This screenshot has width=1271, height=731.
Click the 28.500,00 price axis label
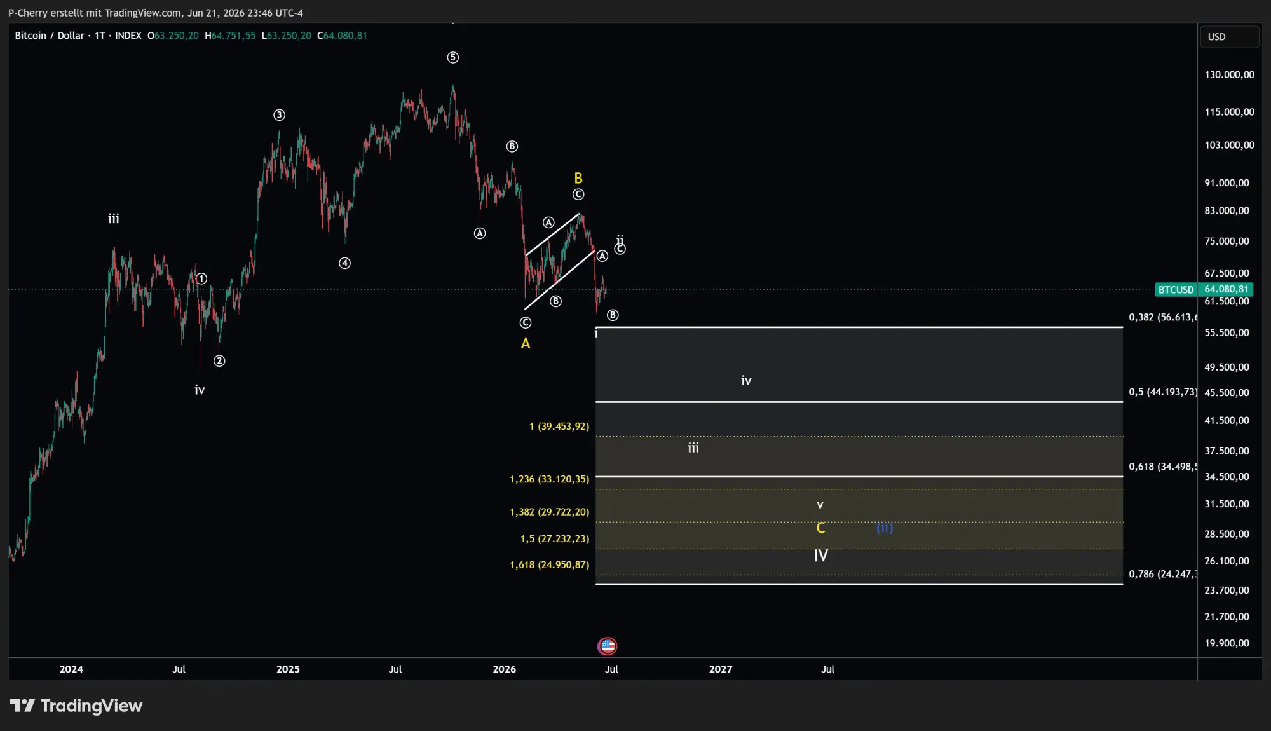tap(1227, 534)
